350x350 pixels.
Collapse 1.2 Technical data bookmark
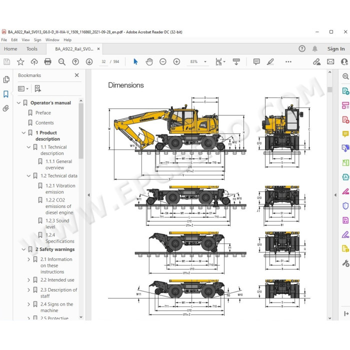click(28, 176)
